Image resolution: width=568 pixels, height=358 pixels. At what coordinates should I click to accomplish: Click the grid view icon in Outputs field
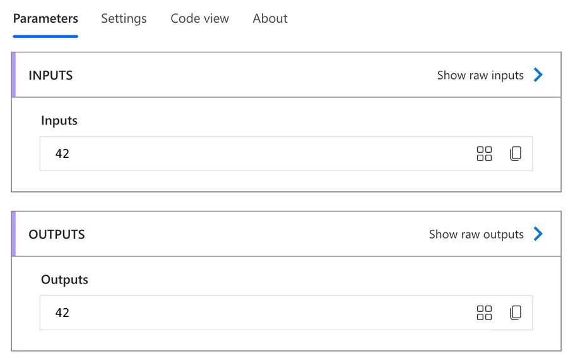coord(484,313)
